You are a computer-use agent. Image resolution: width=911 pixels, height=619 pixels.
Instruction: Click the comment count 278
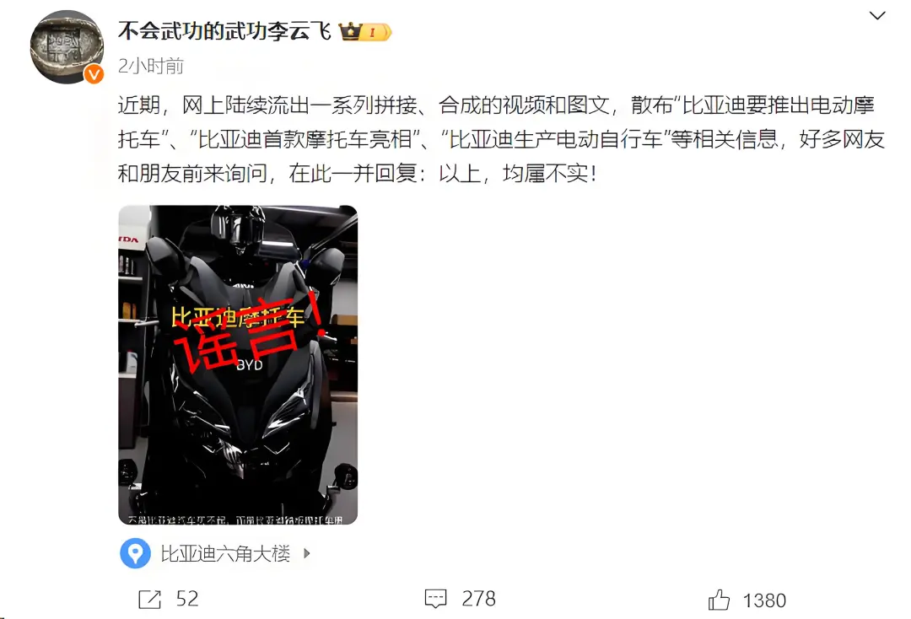(x=479, y=599)
